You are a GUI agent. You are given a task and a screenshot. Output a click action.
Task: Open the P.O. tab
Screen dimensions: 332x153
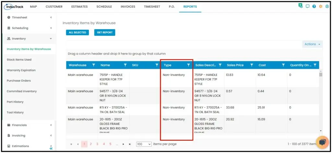pos(172,6)
